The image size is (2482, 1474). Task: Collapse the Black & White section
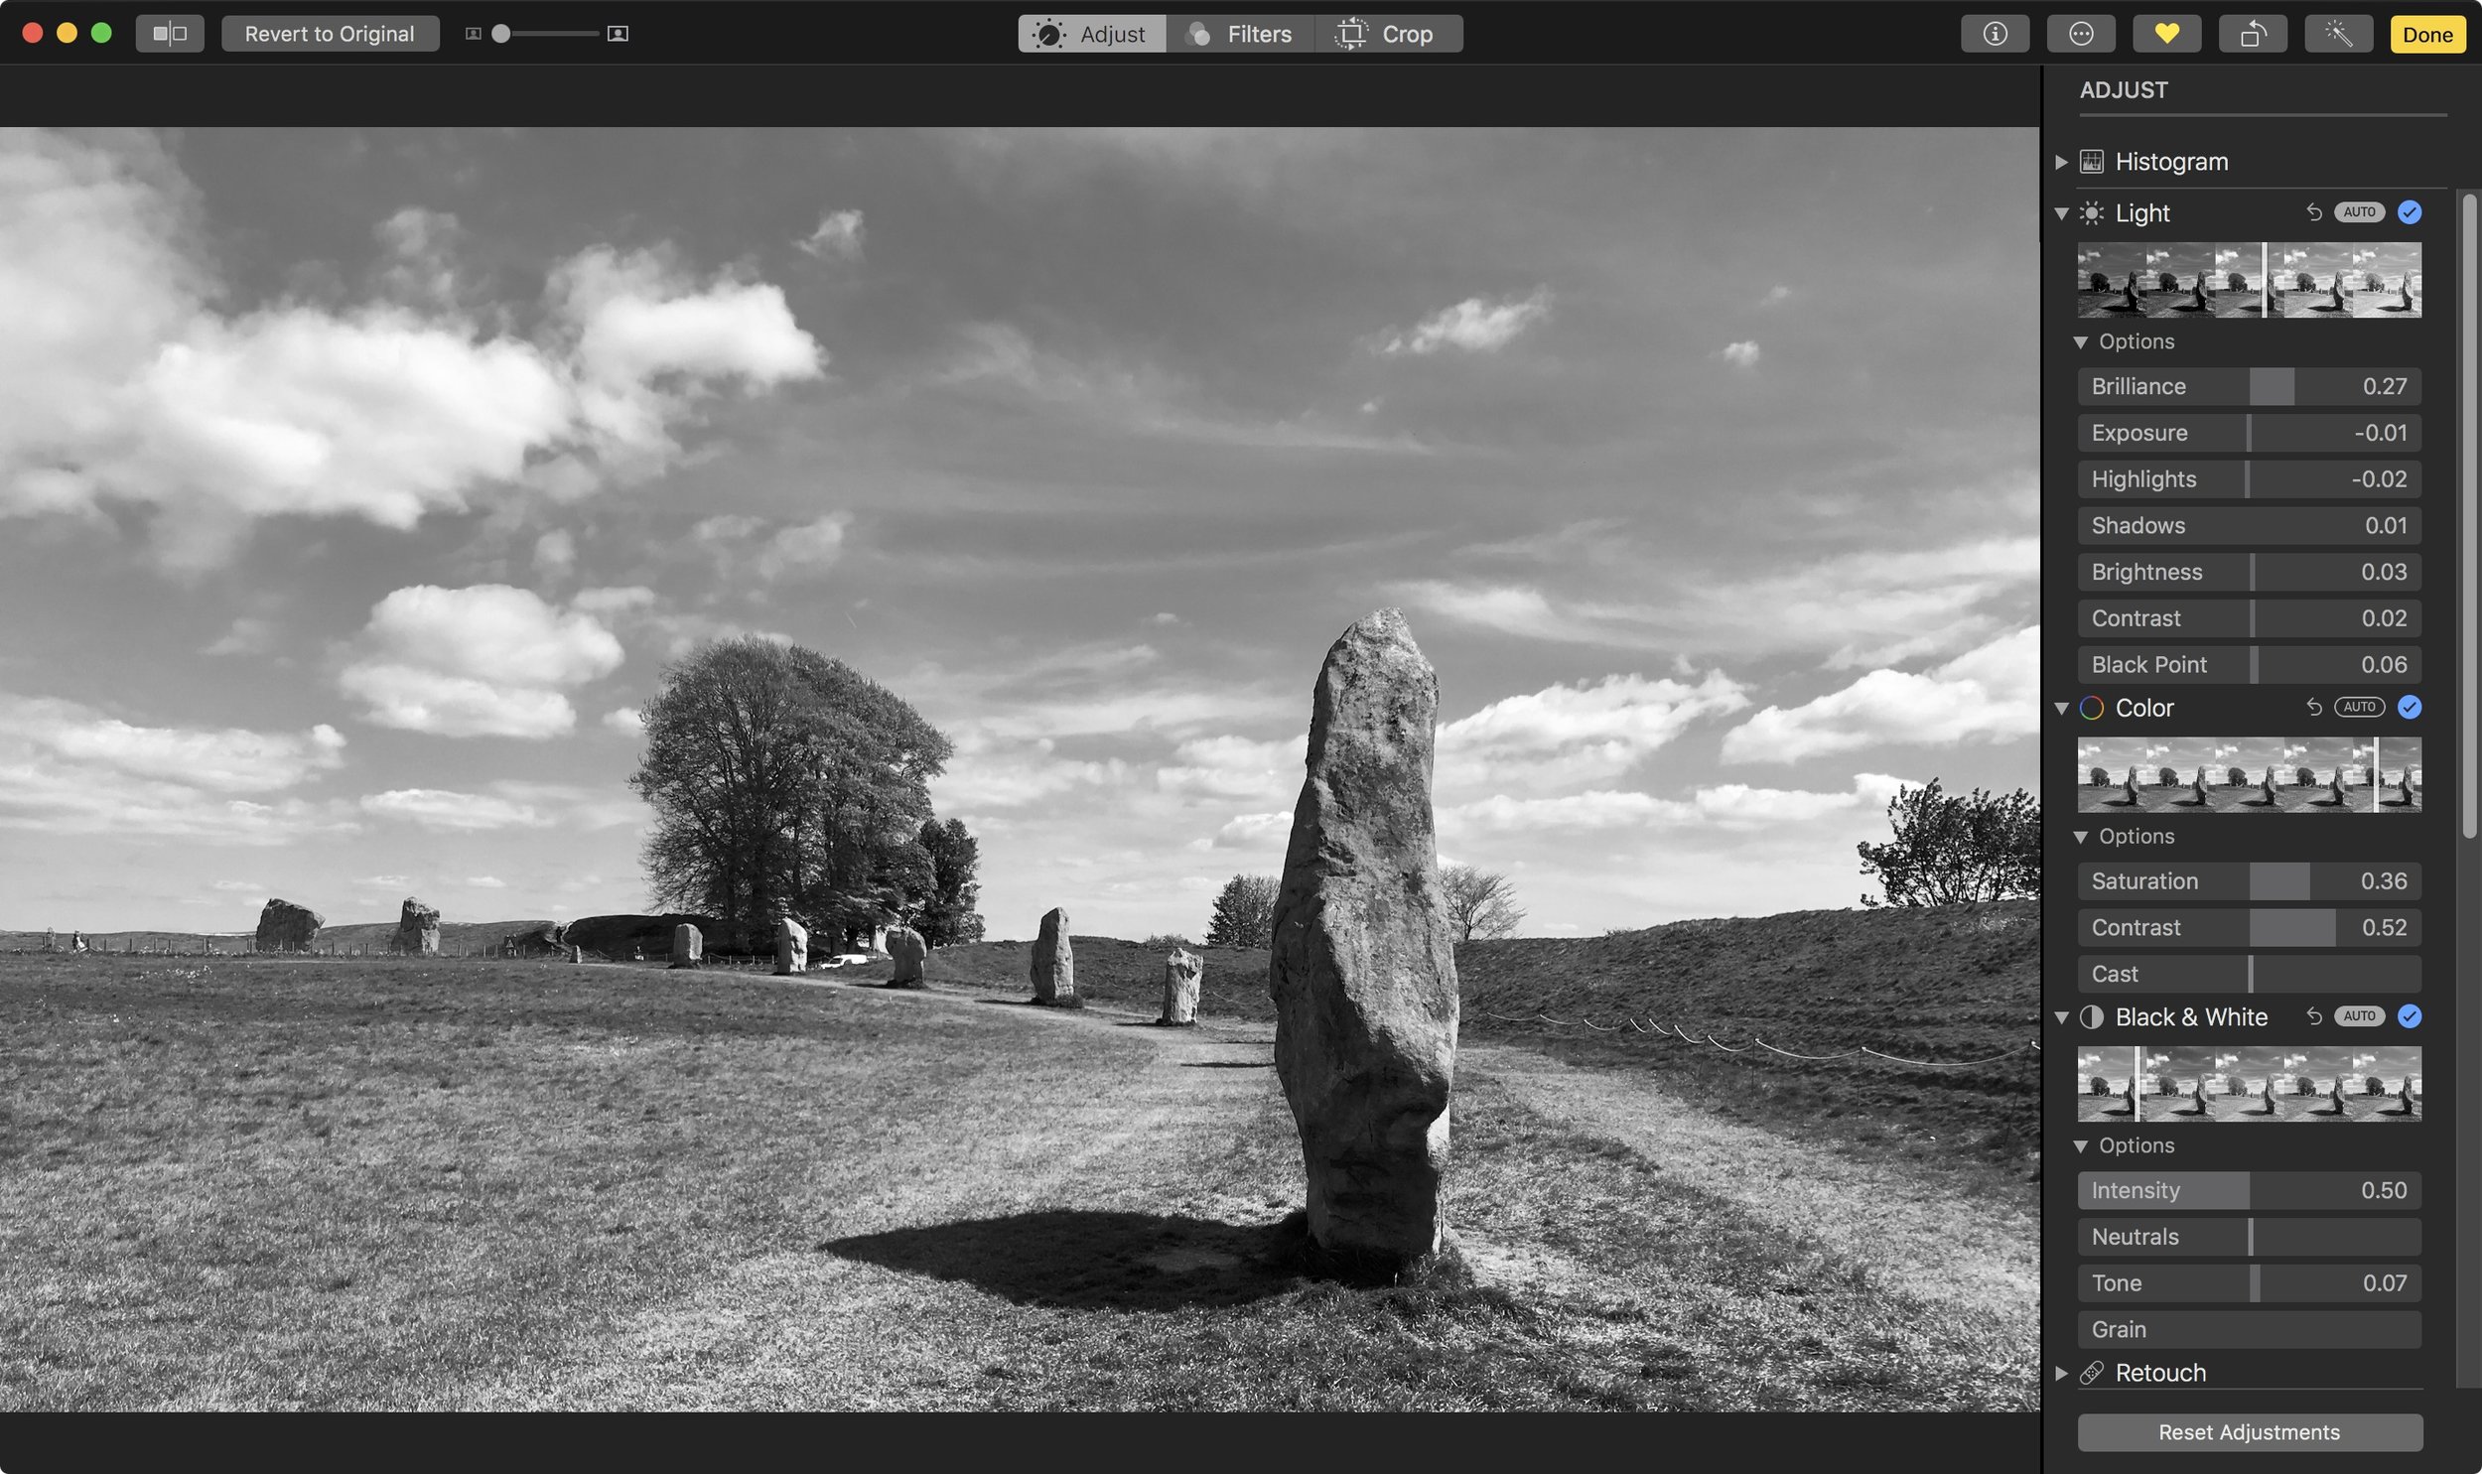(x=2062, y=1016)
